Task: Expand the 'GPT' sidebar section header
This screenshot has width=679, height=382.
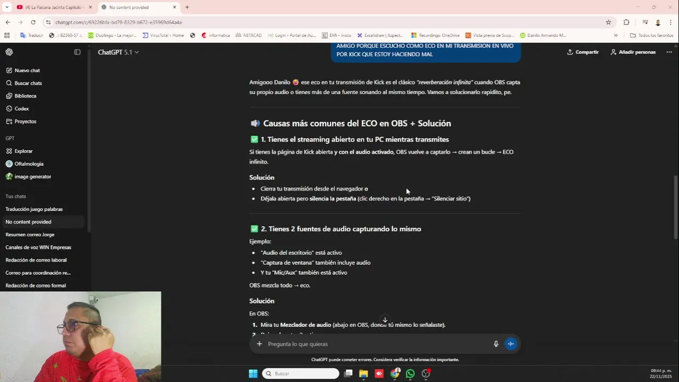Action: click(10, 138)
